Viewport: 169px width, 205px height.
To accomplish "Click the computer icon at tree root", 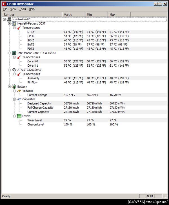I will pyautogui.click(x=9, y=19).
